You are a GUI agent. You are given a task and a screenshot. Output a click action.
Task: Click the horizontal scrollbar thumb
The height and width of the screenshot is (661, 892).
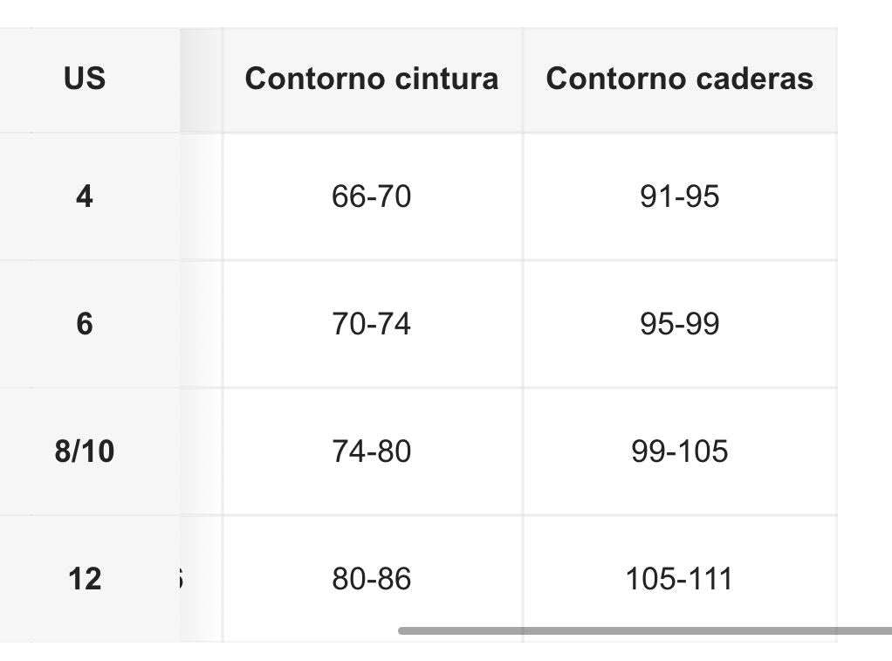point(645,630)
